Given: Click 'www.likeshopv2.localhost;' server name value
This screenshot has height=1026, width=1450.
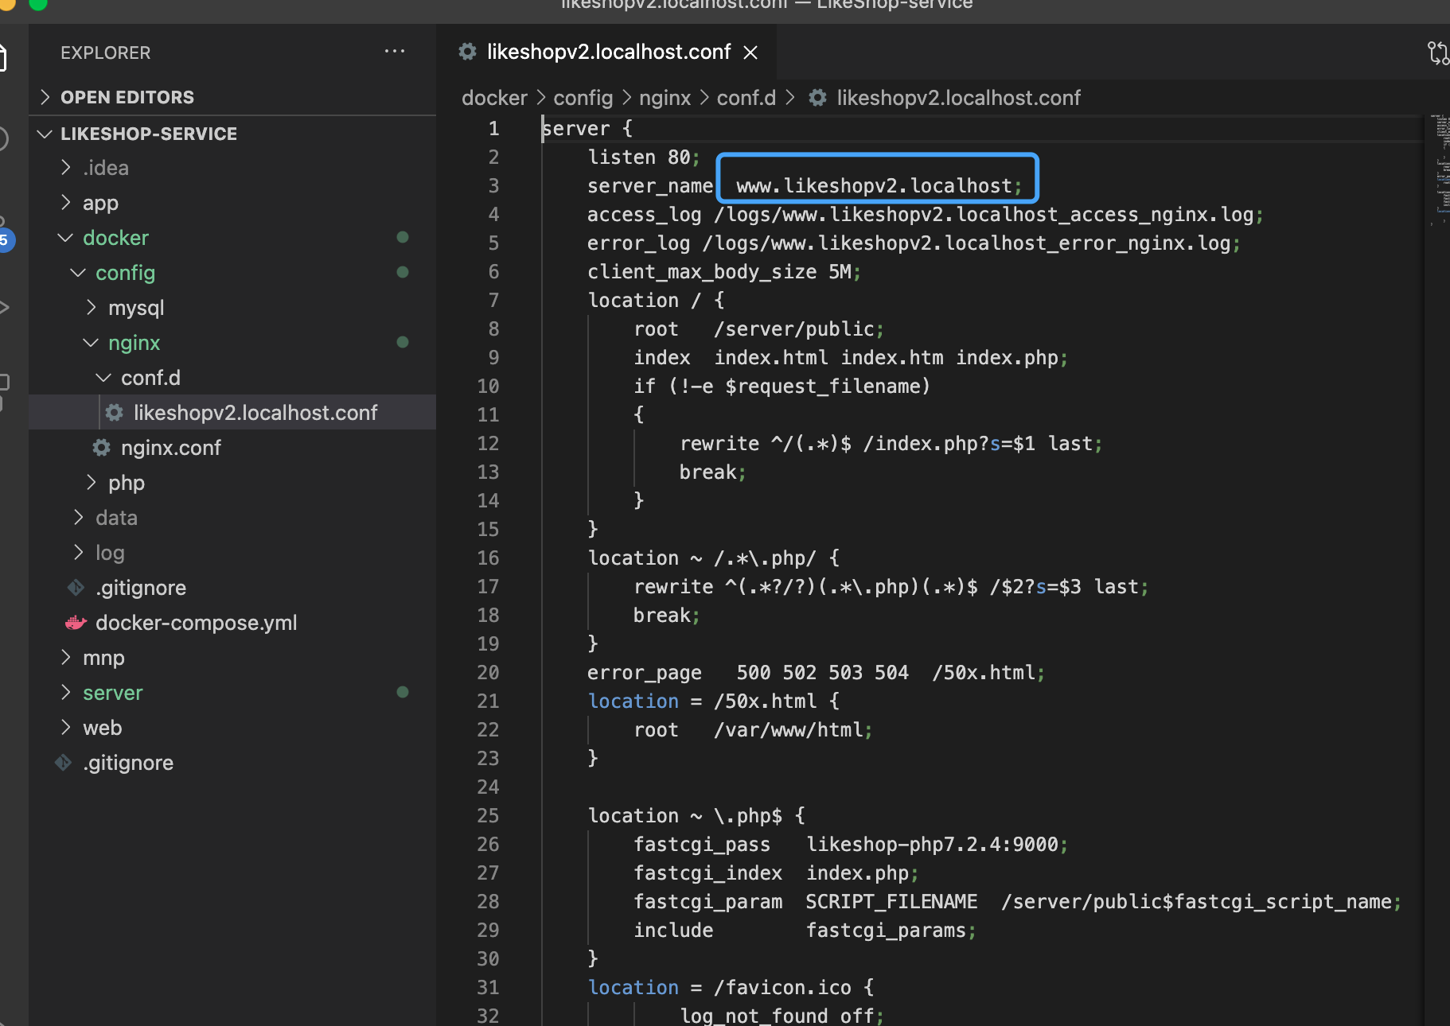Looking at the screenshot, I should (x=879, y=186).
